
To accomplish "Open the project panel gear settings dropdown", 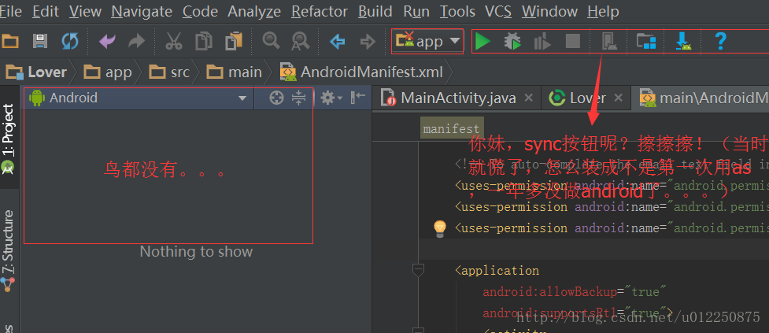I will click(x=329, y=98).
